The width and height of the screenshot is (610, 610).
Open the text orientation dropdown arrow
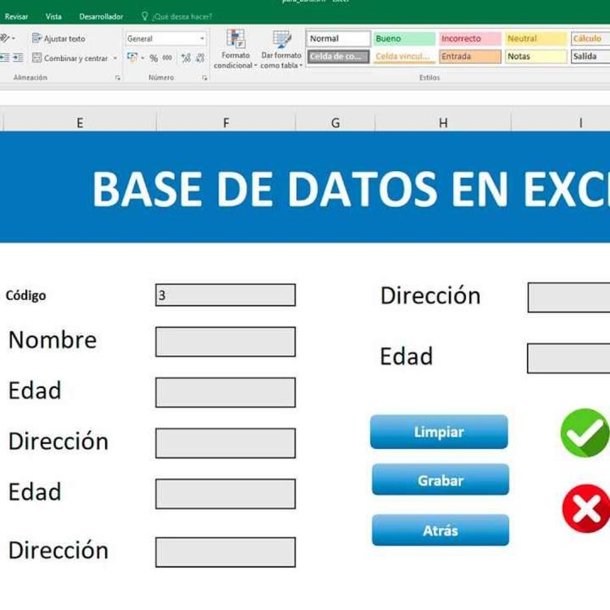point(14,38)
